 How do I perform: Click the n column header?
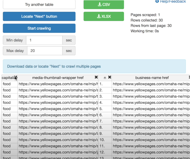tap(105, 78)
